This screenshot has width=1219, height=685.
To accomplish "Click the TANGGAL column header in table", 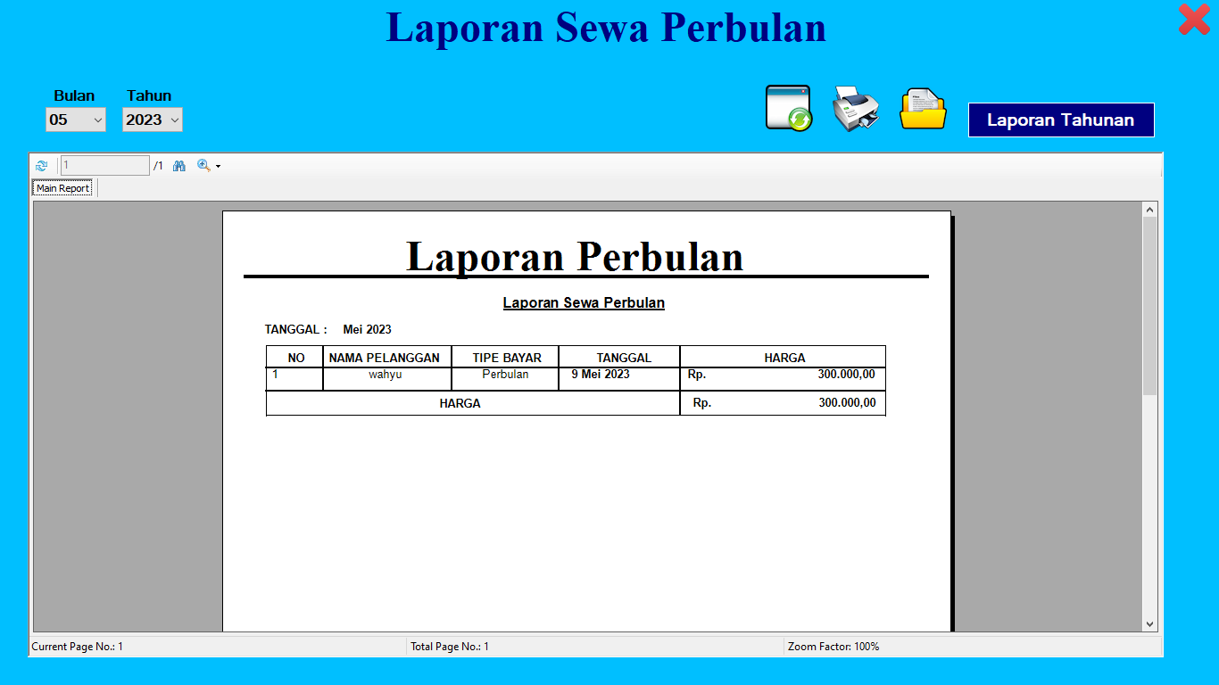I will pyautogui.click(x=624, y=358).
